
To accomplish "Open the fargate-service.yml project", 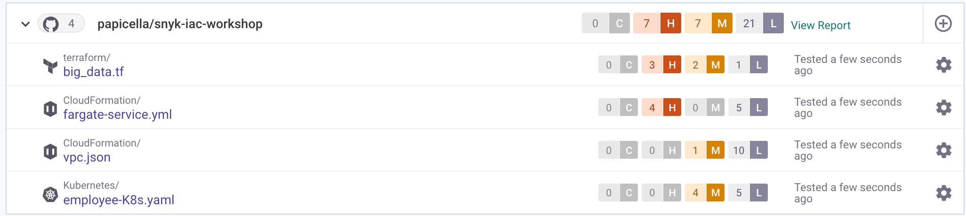I will click(118, 114).
